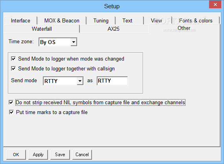This screenshot has height=164, width=224.
Task: Select the Tuning tab
Action: (x=101, y=20)
